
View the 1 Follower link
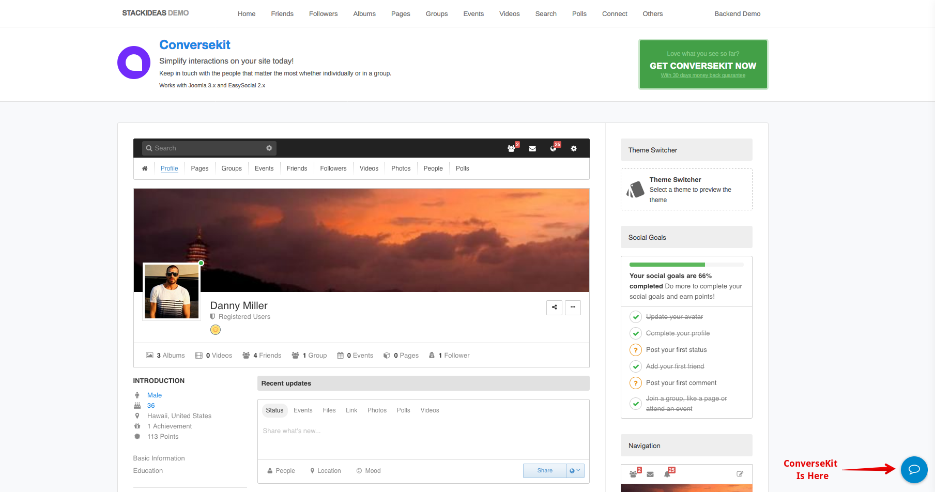pos(449,356)
